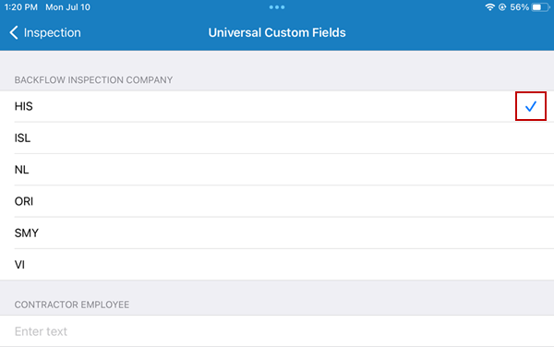Select HIS as backflow inspection company

tap(277, 106)
